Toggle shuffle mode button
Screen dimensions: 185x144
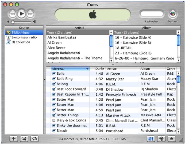click(24, 139)
